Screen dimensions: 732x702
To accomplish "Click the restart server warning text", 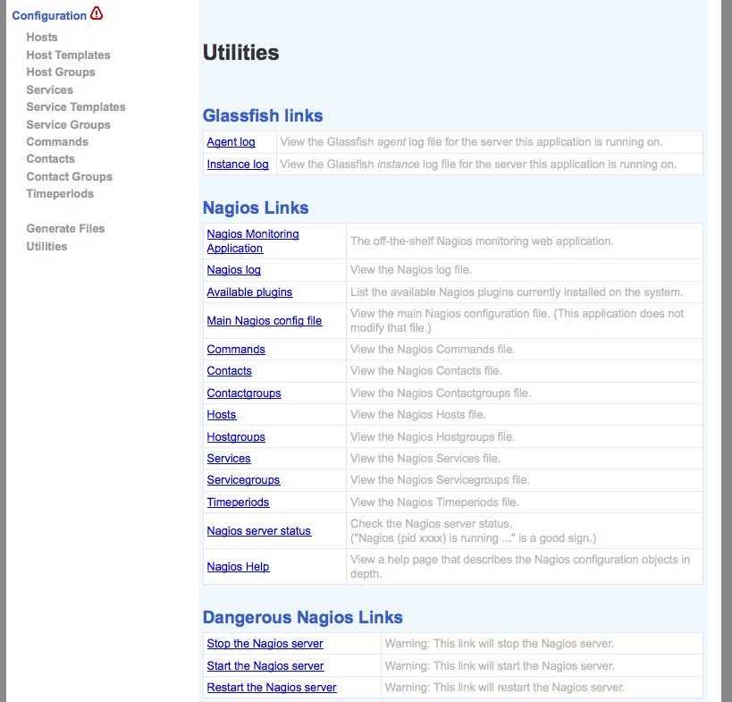I will click(x=505, y=688).
